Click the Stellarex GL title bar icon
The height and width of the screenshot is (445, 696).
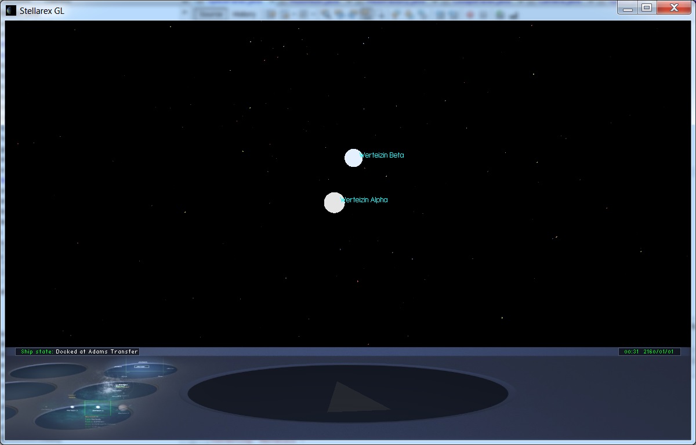11,10
